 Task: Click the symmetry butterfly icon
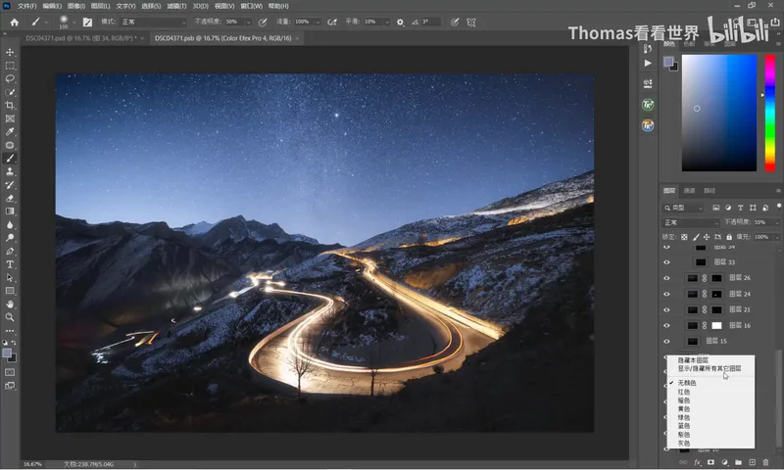tap(471, 22)
